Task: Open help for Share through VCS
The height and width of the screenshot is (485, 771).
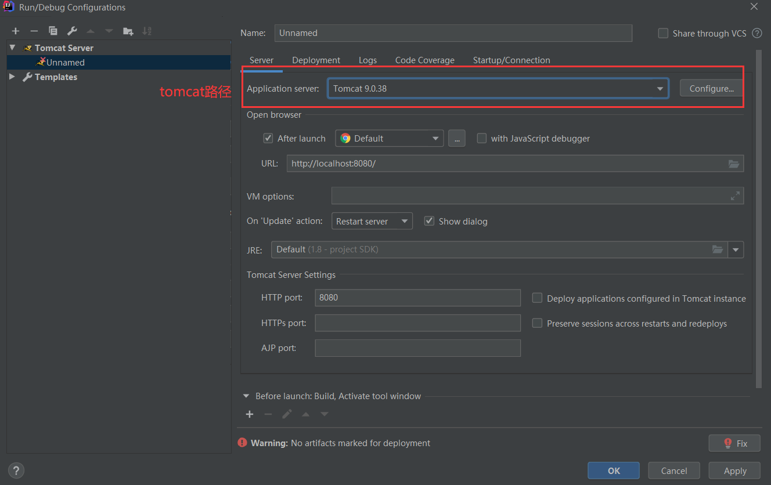Action: tap(757, 33)
